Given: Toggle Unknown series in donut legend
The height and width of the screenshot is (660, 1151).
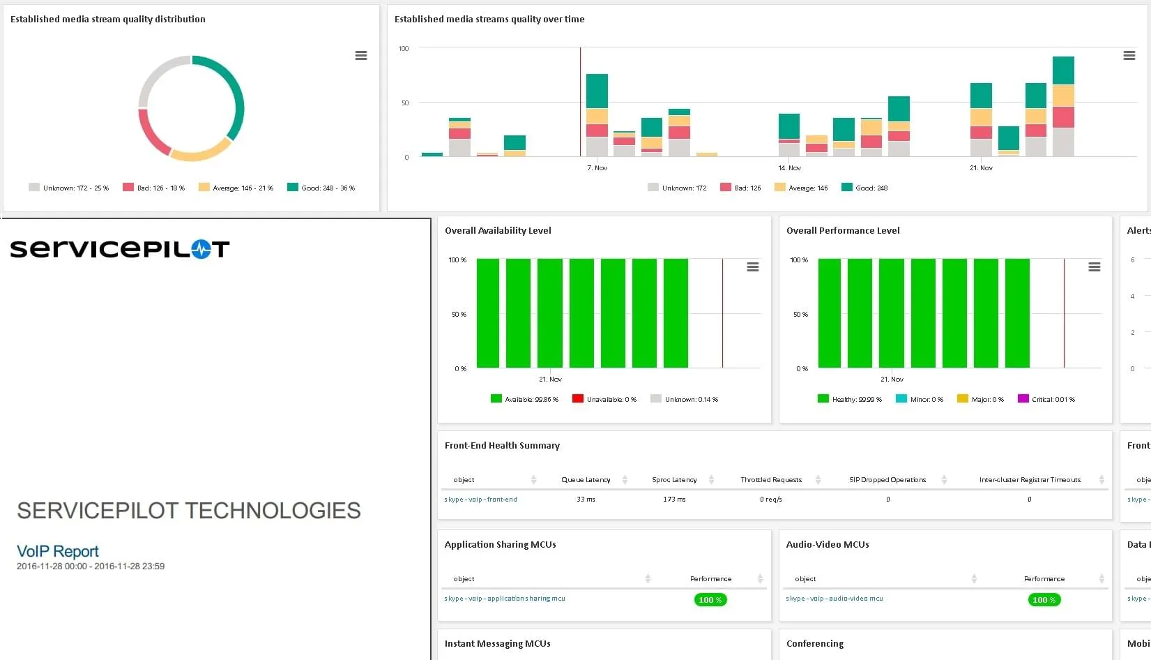Looking at the screenshot, I should 69,188.
